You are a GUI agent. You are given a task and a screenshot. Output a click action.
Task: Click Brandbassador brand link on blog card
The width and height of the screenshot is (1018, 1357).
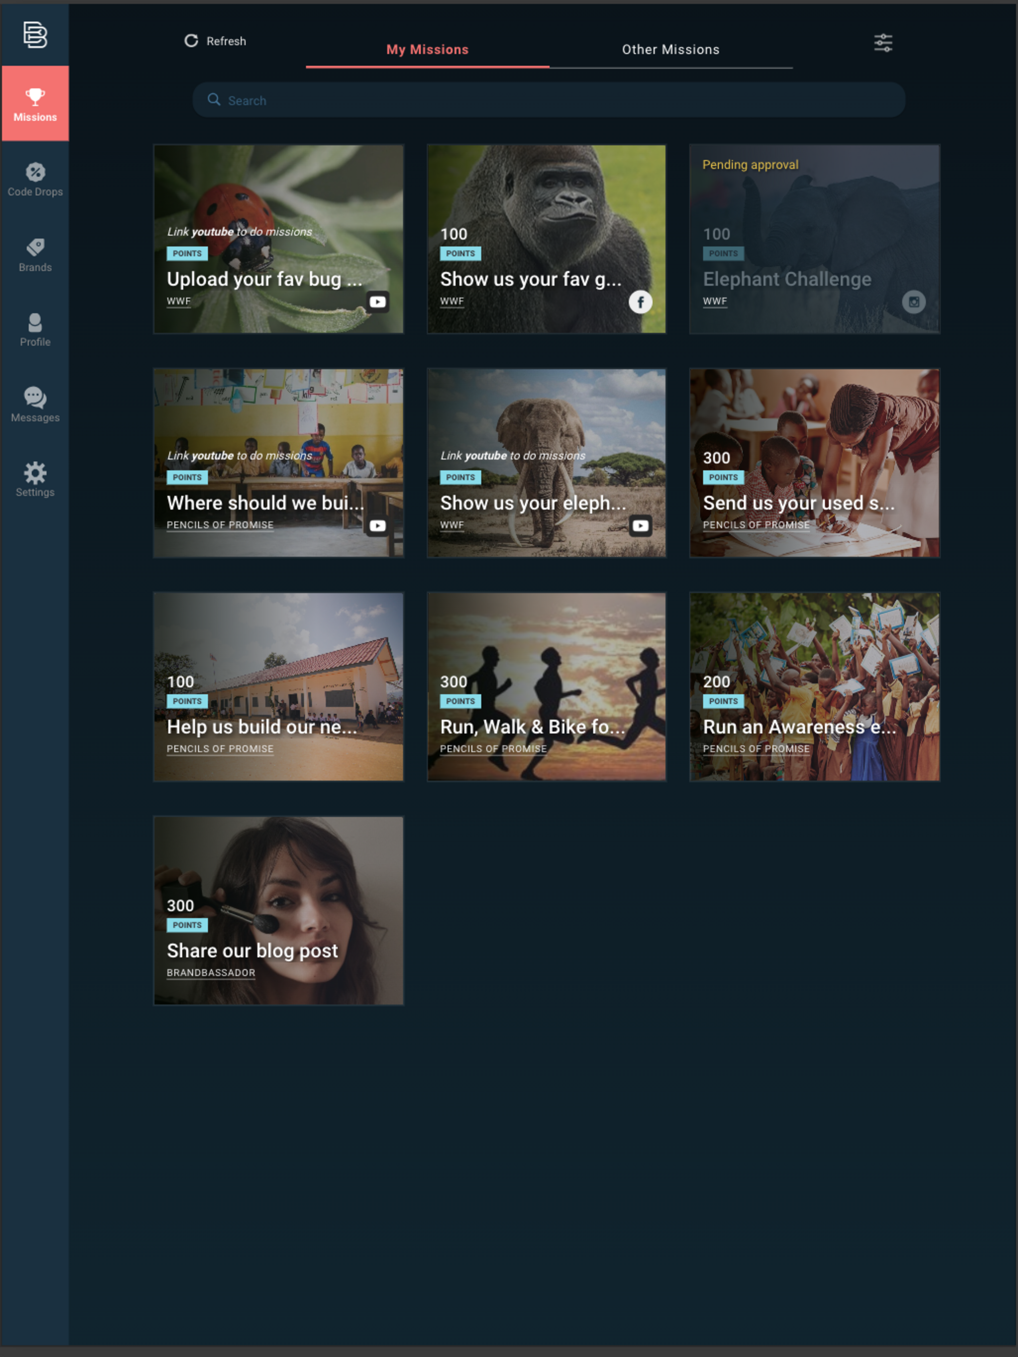click(211, 973)
